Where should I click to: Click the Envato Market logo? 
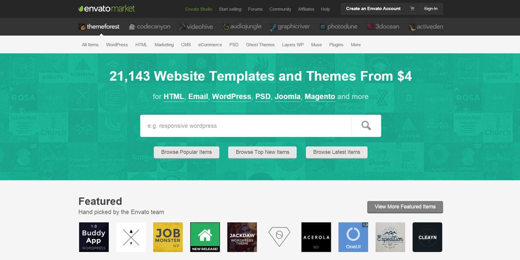click(x=107, y=8)
